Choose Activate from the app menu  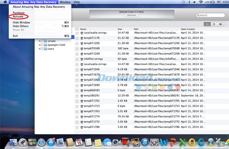coord(18,16)
